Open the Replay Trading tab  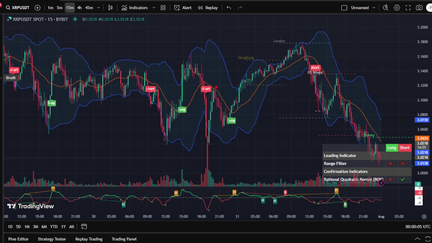(x=89, y=239)
